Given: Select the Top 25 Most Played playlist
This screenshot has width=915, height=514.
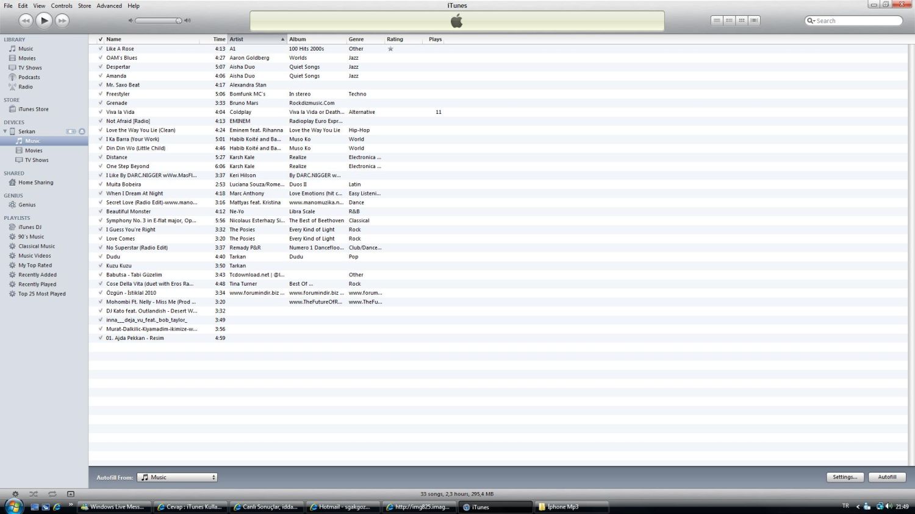Looking at the screenshot, I should [42, 294].
